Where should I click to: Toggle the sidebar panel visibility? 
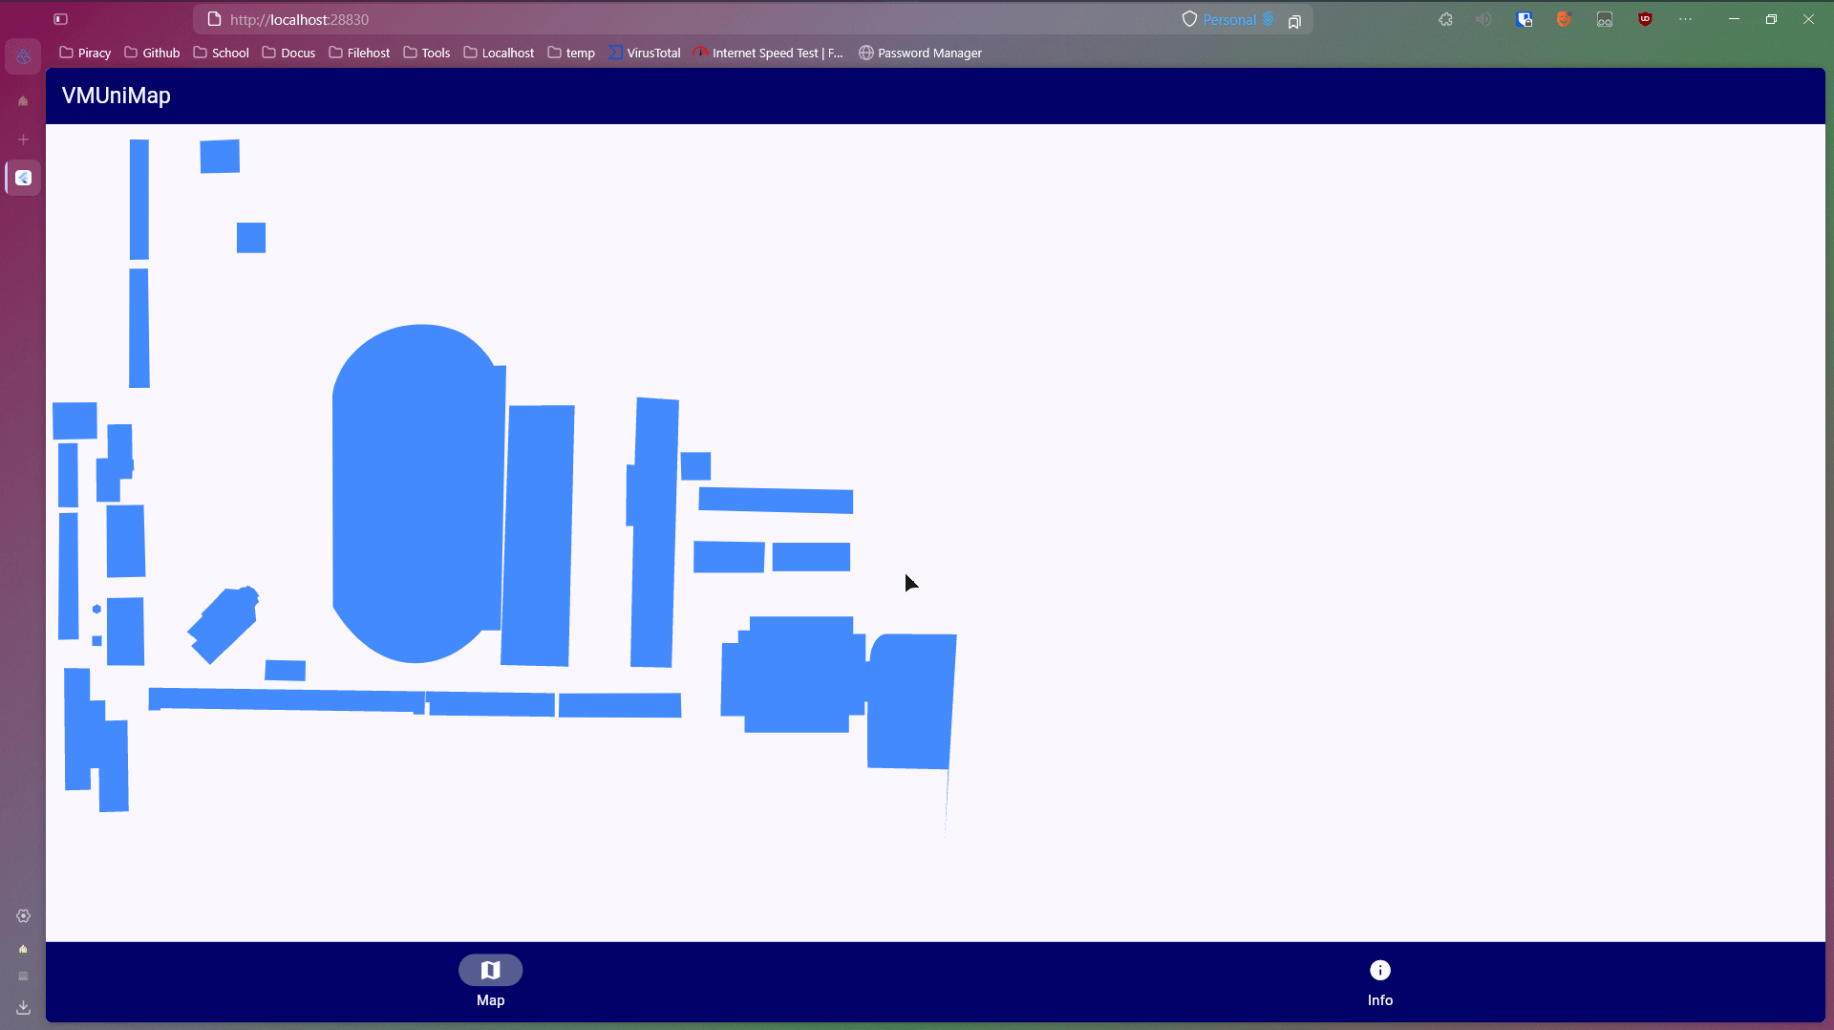(x=59, y=19)
